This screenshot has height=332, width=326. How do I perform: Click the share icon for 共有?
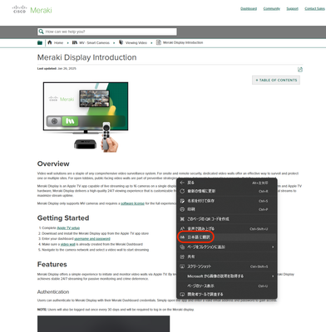tap(182, 256)
